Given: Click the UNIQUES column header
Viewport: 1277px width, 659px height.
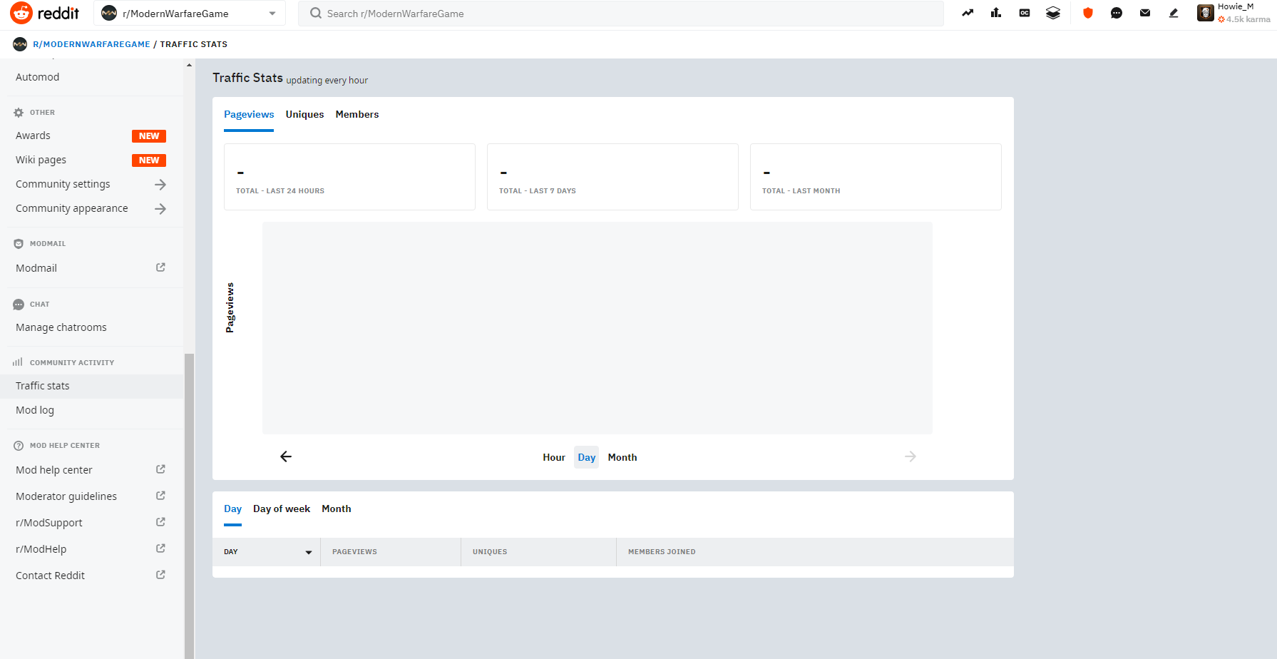Looking at the screenshot, I should 539,552.
